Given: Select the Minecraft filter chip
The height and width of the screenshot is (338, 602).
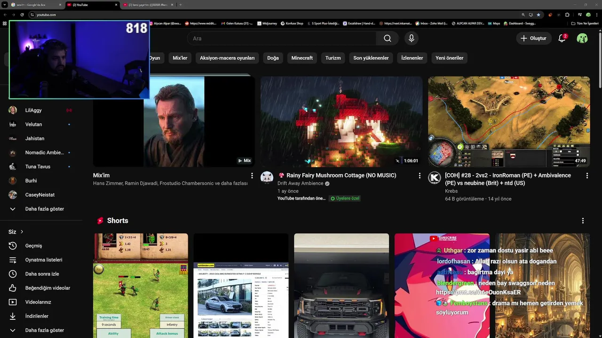Looking at the screenshot, I should pos(302,58).
